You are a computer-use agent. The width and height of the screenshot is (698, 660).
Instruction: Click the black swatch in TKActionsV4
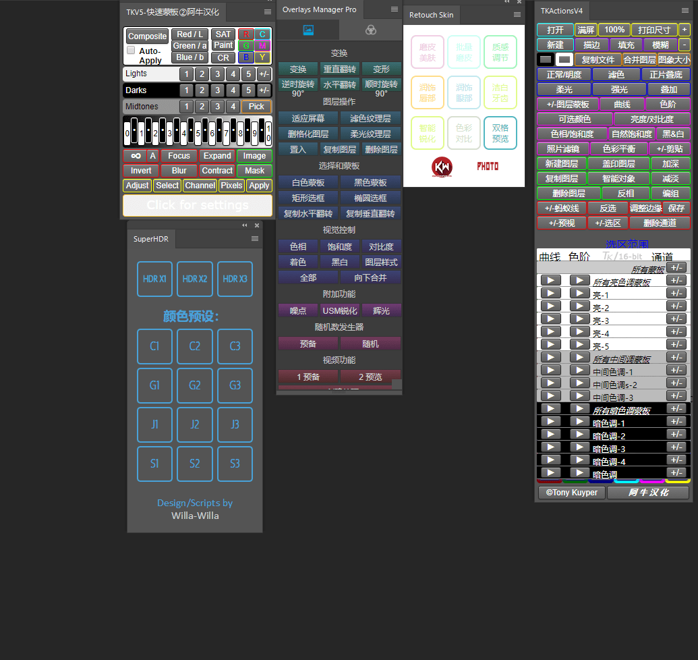546,59
